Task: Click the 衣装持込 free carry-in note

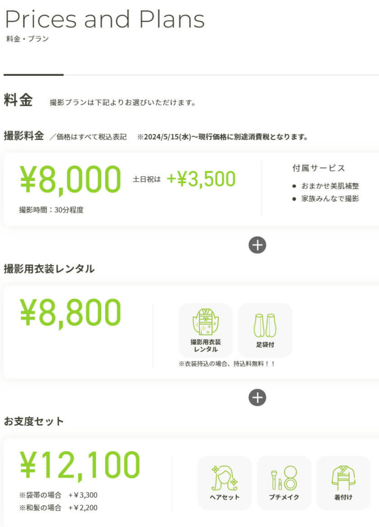Action: click(227, 364)
